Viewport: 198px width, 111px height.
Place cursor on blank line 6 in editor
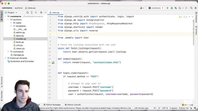(125, 34)
